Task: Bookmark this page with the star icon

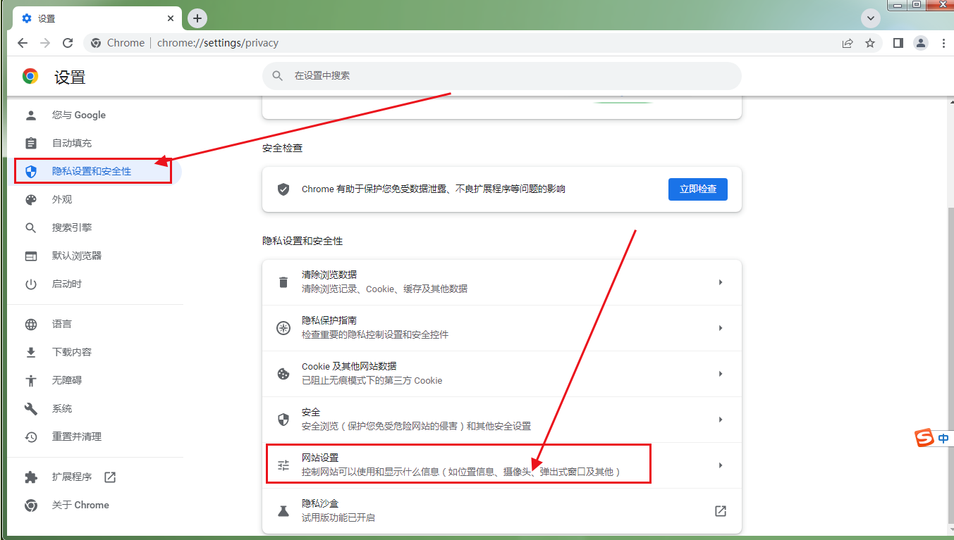Action: coord(870,43)
